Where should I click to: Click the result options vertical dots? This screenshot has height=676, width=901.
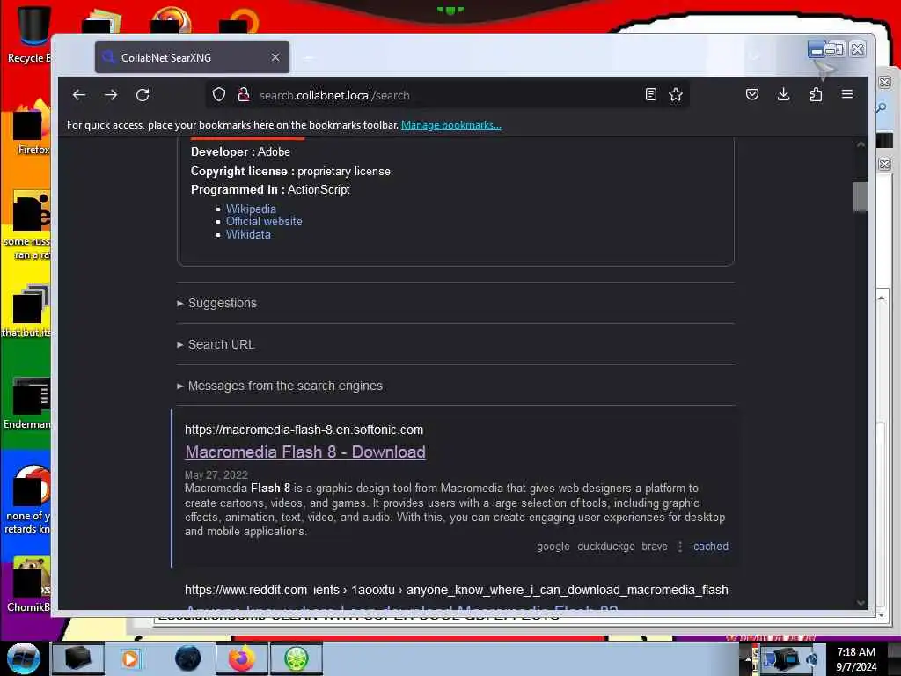pyautogui.click(x=680, y=547)
